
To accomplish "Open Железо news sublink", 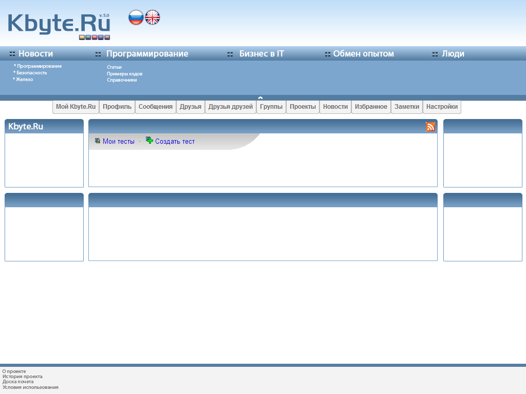I will [25, 80].
